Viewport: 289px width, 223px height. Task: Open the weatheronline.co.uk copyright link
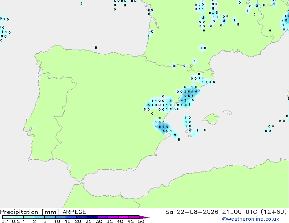pyautogui.click(x=251, y=219)
